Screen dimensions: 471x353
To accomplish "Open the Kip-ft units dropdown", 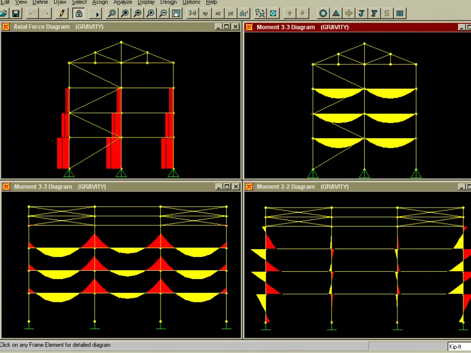I will pyautogui.click(x=459, y=347).
